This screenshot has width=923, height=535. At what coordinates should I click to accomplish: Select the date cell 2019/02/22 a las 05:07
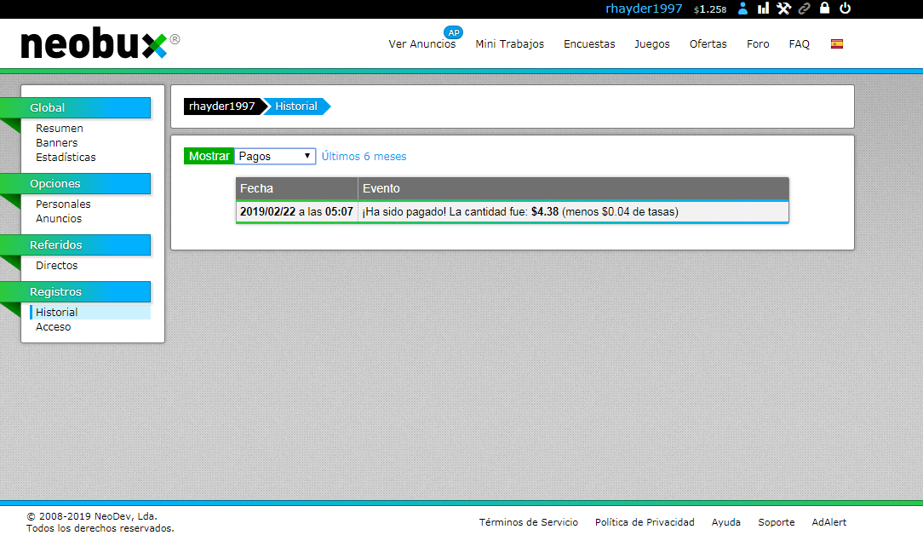click(296, 211)
